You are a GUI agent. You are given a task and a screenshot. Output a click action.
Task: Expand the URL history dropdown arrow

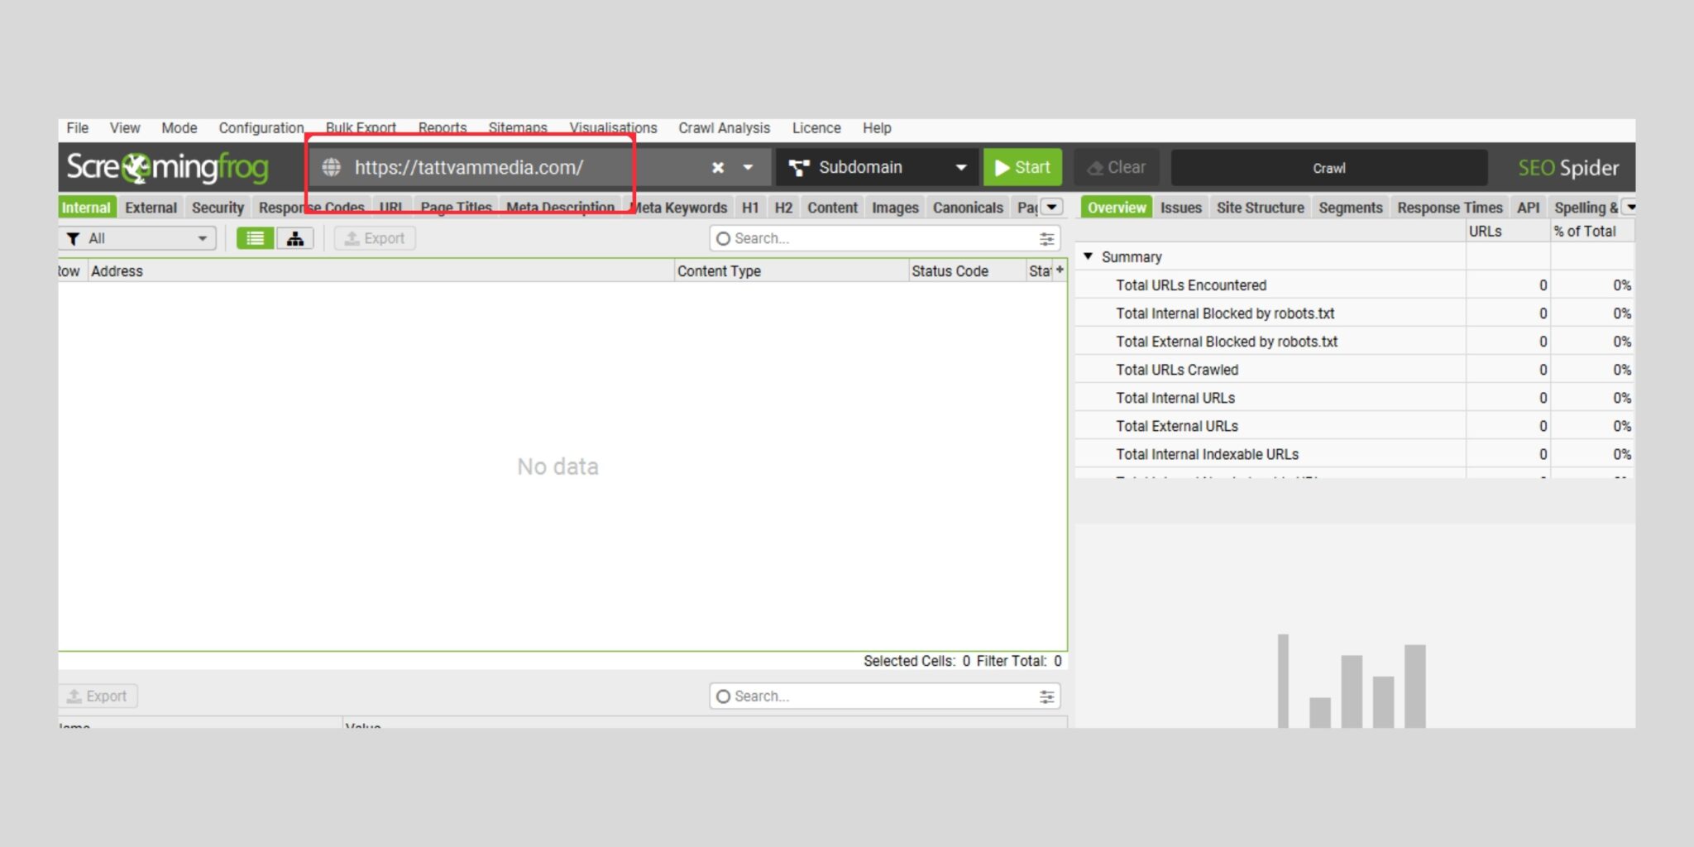coord(747,167)
